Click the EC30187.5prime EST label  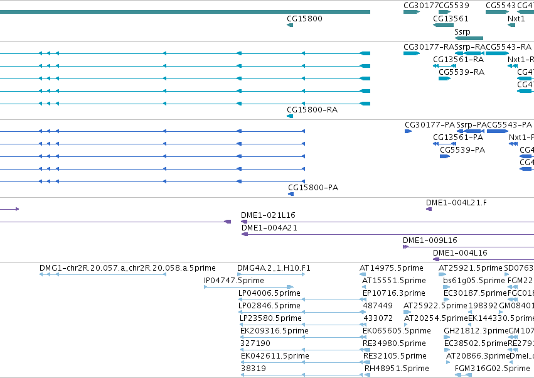tap(476, 293)
